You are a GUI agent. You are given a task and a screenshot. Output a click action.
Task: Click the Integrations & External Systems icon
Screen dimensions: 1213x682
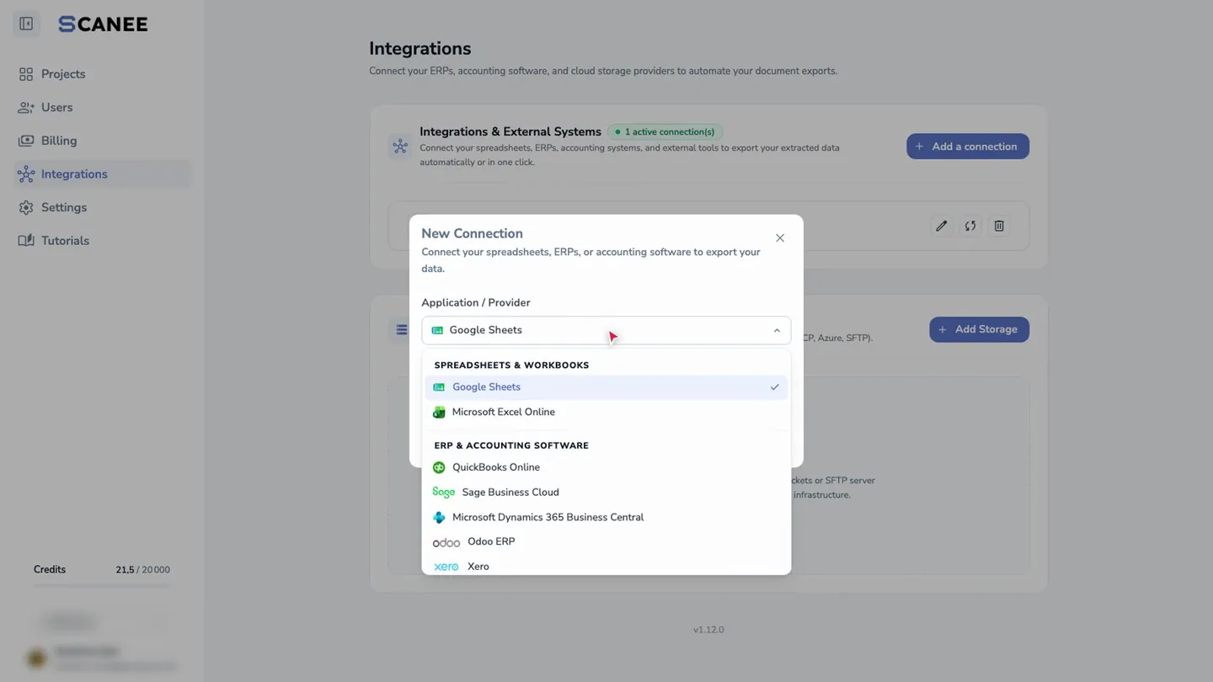(x=400, y=147)
